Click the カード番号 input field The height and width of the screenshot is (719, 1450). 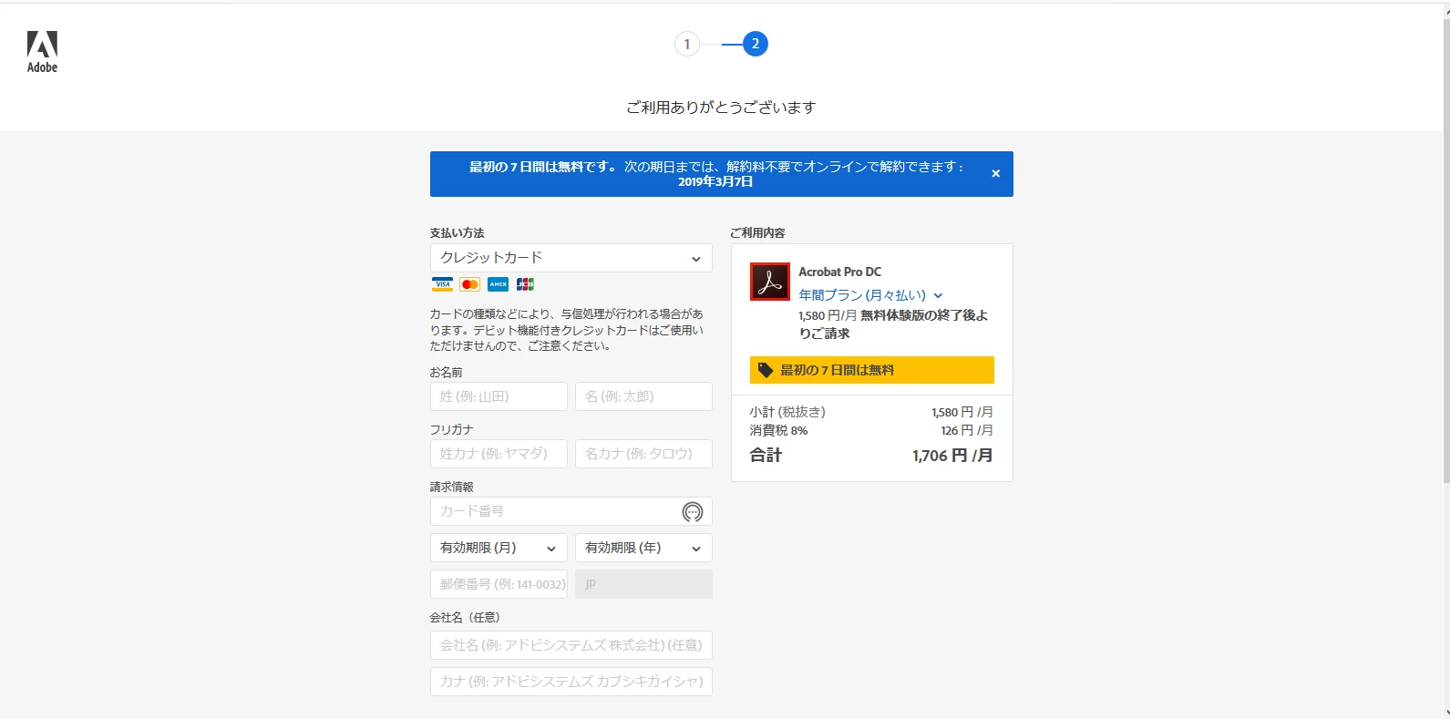(571, 511)
